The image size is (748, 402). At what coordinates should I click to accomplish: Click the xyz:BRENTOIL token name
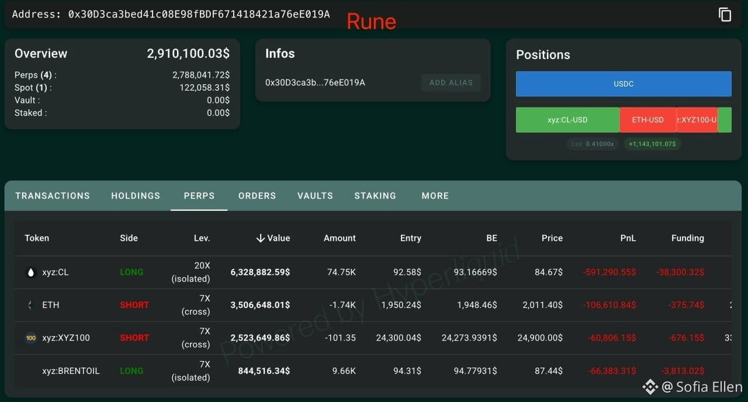[71, 370]
